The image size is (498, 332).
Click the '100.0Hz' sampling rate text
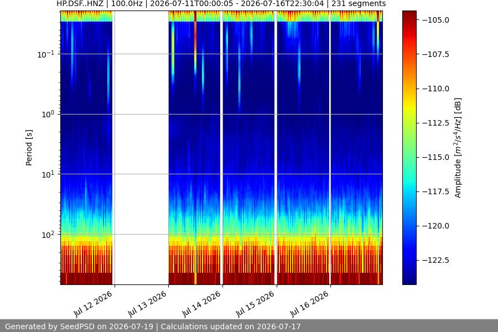pyautogui.click(x=127, y=4)
